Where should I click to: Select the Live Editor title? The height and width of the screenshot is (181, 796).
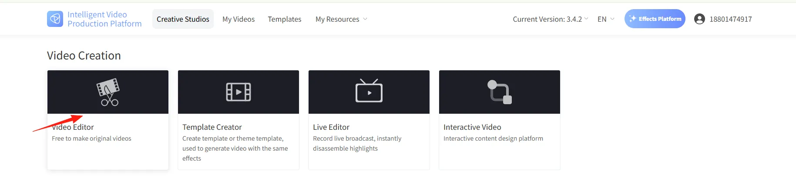(x=331, y=127)
